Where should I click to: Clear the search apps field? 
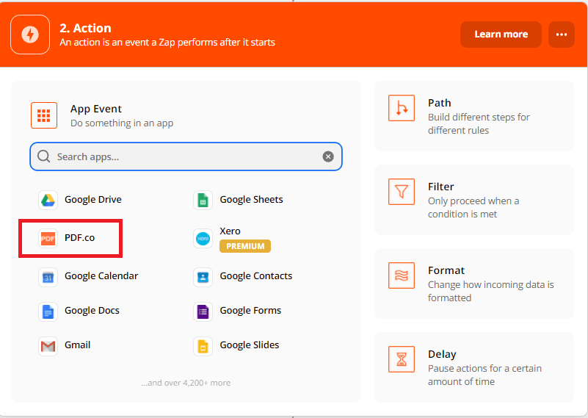(x=328, y=156)
